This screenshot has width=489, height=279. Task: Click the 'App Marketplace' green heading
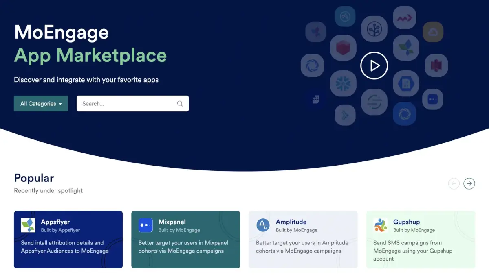click(90, 56)
